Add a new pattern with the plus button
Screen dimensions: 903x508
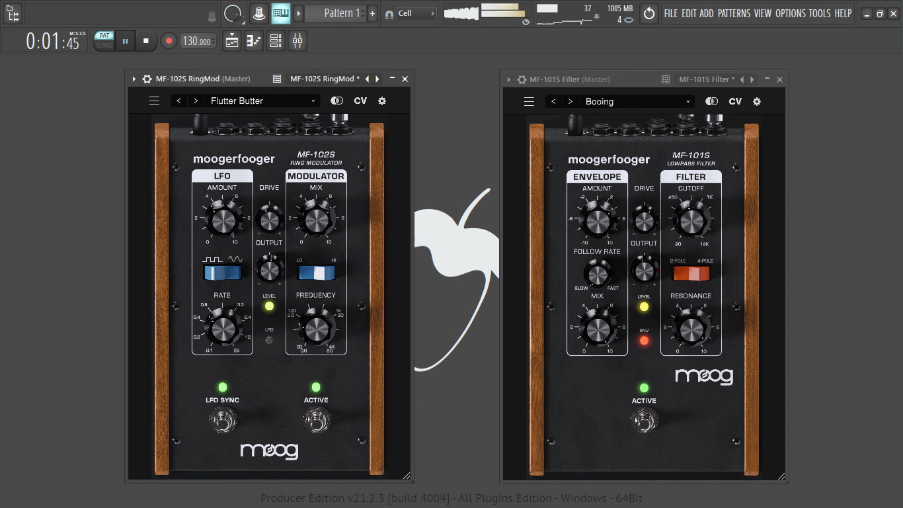coord(372,13)
